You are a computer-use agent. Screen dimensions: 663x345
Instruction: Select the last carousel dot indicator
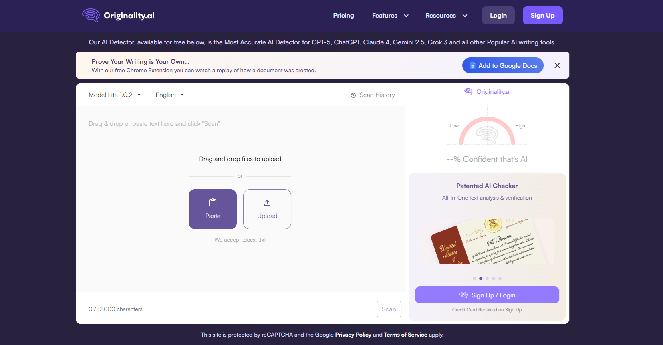pyautogui.click(x=500, y=278)
